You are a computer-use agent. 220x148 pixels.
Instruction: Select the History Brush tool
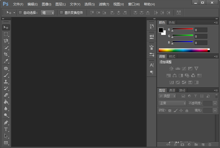click(x=6, y=88)
